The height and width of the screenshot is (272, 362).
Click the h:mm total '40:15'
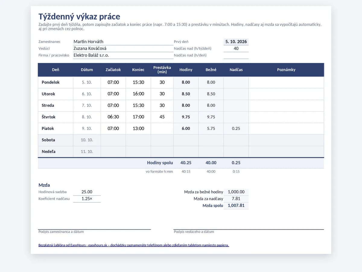pos(186,172)
